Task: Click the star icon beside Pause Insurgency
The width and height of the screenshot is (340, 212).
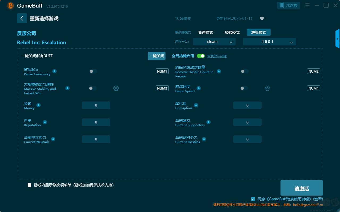Action: 54,71
